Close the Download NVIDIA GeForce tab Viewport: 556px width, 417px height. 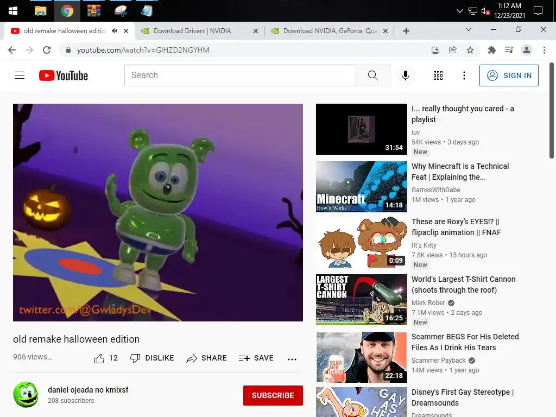[386, 31]
